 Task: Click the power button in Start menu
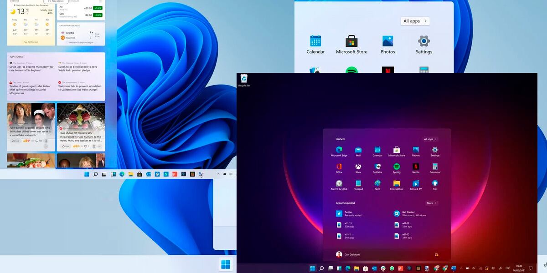436,255
